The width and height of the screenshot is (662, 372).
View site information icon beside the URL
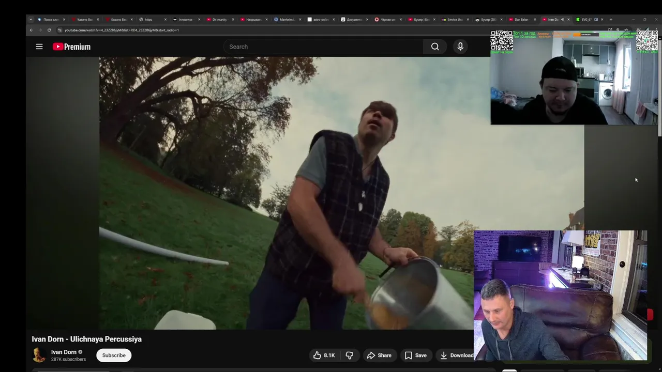click(x=59, y=30)
